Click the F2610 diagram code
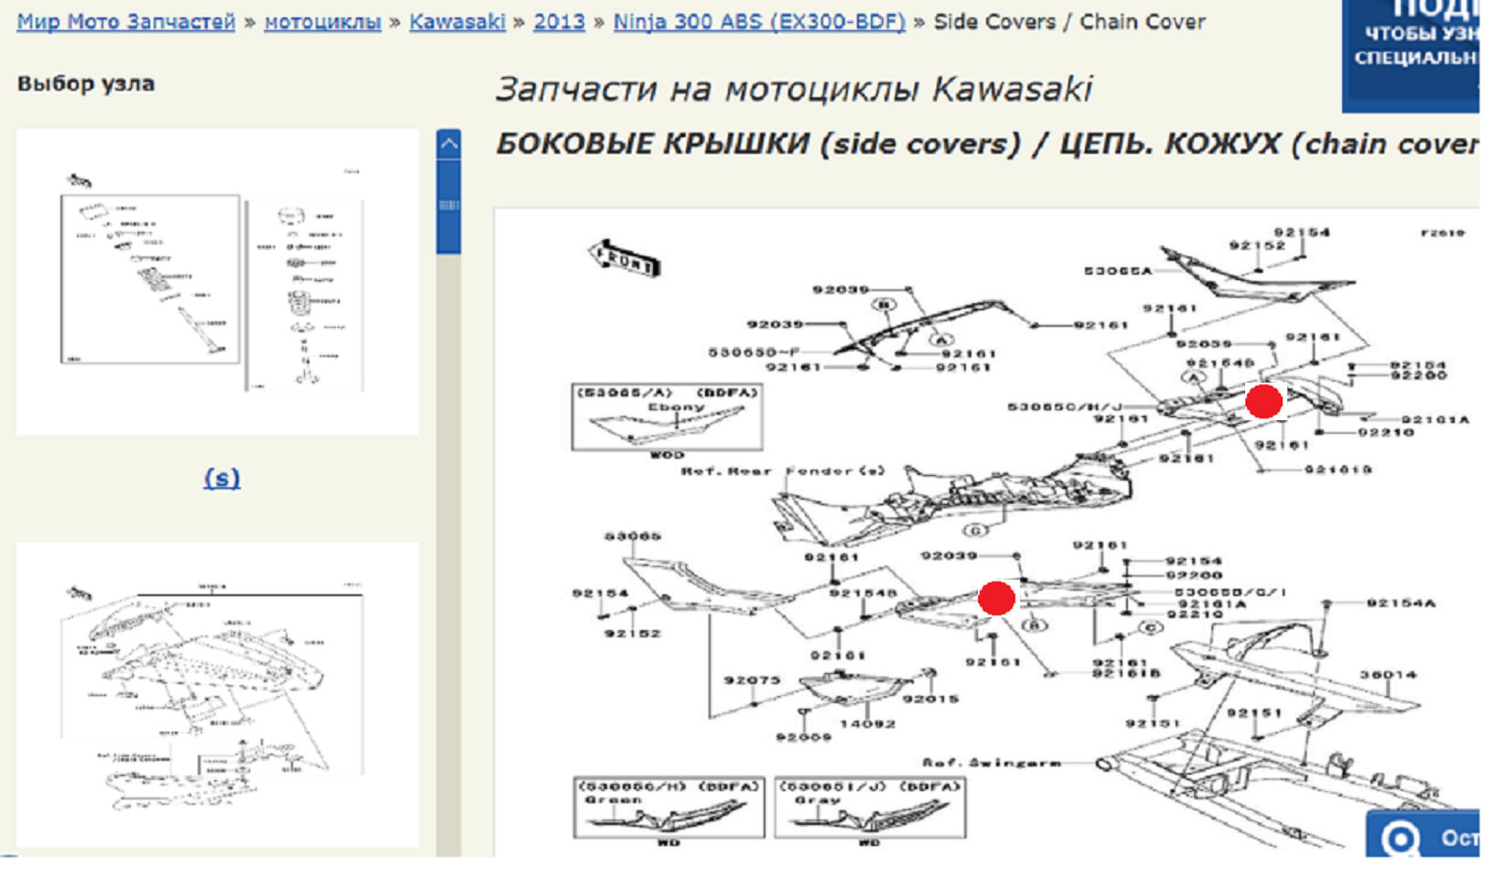The height and width of the screenshot is (869, 1497). point(1442,233)
